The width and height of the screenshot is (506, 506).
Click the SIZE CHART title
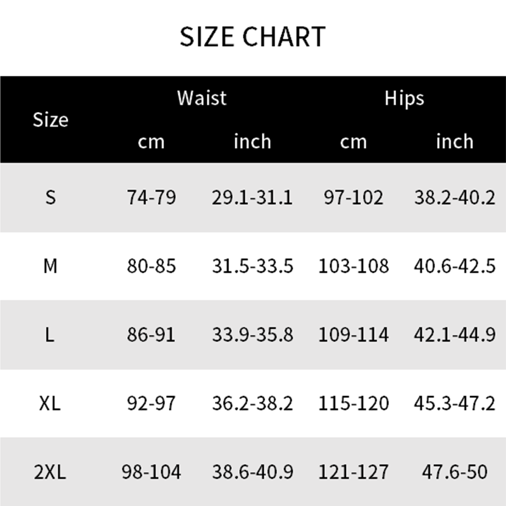(252, 37)
